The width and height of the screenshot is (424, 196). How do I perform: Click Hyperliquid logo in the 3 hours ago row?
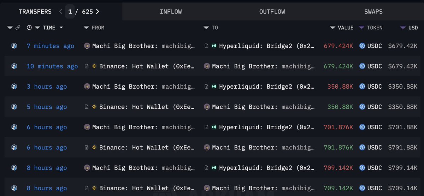(214, 87)
